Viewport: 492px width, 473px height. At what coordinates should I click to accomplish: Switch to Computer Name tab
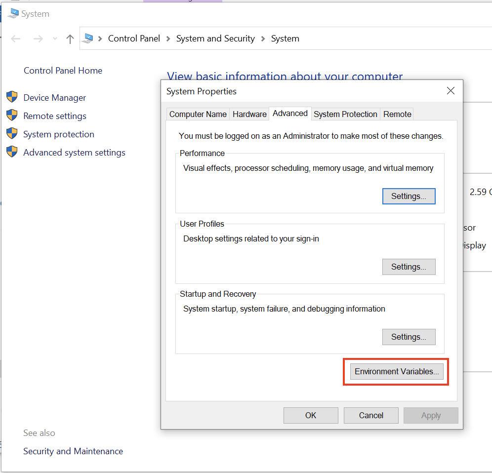tap(198, 114)
